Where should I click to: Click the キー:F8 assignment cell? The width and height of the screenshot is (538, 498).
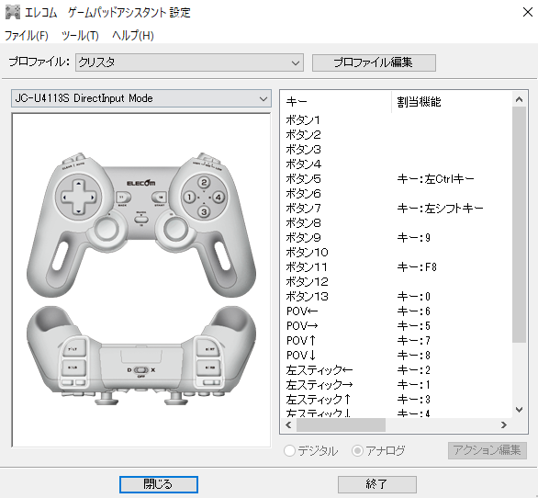tap(417, 266)
